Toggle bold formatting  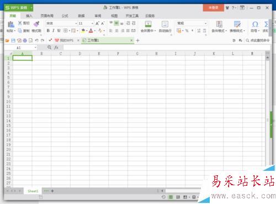tap(48, 30)
